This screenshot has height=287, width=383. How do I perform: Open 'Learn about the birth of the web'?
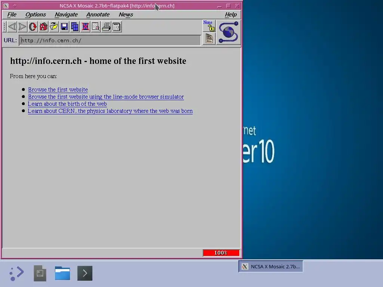tap(67, 104)
